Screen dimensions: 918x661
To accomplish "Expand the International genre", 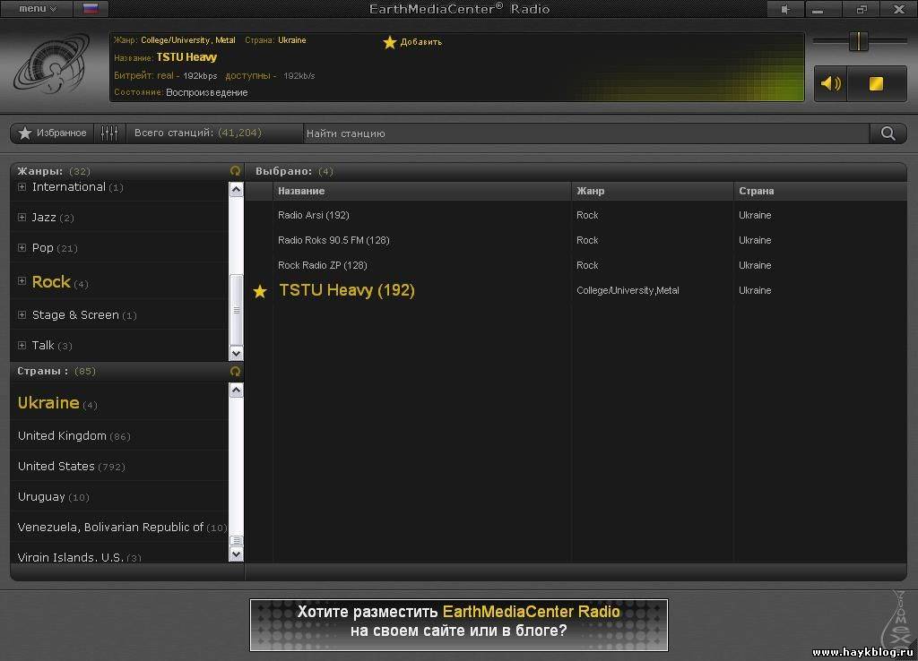I will 22,187.
